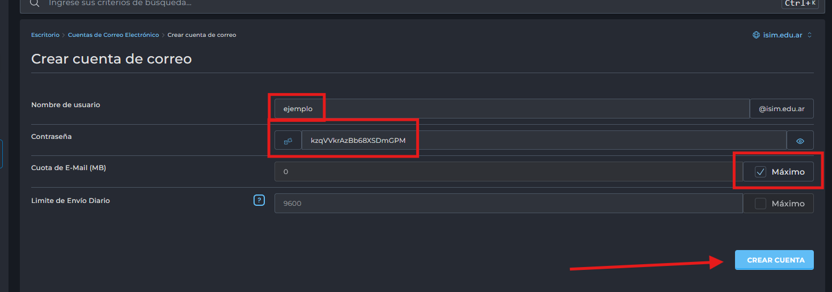Open Cuentas de Correo Electrónico breadcrumb
832x292 pixels.
pos(113,35)
